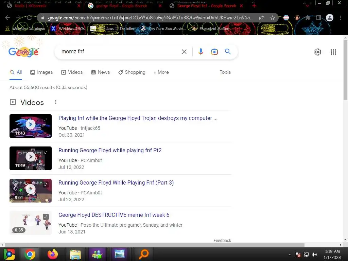The height and width of the screenshot is (261, 348).
Task: Click the site lock icon in address bar
Action: (x=43, y=18)
